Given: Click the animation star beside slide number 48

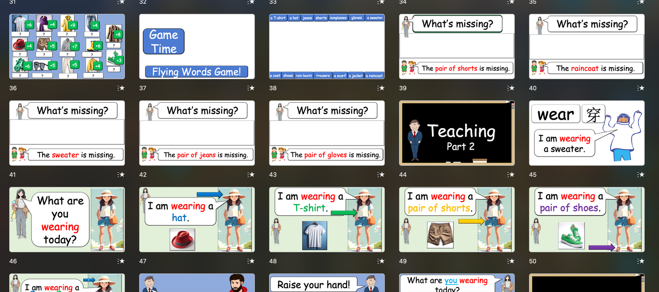Looking at the screenshot, I should tap(381, 261).
